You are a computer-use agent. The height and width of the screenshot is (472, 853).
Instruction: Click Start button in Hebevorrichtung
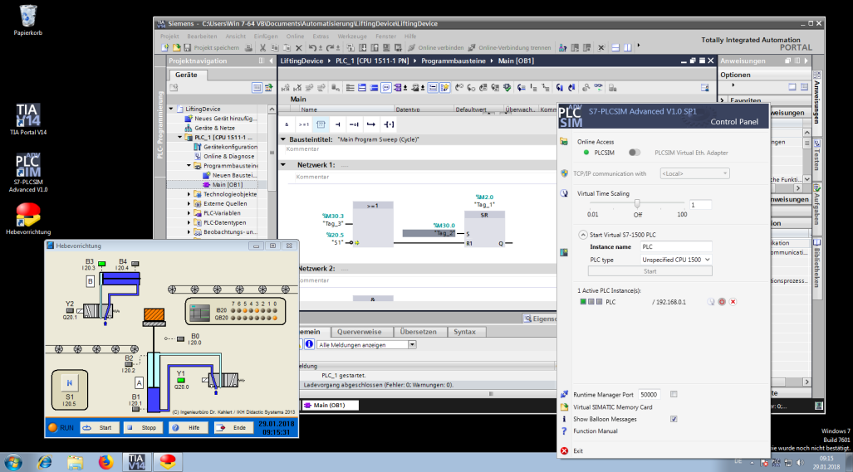pos(100,427)
